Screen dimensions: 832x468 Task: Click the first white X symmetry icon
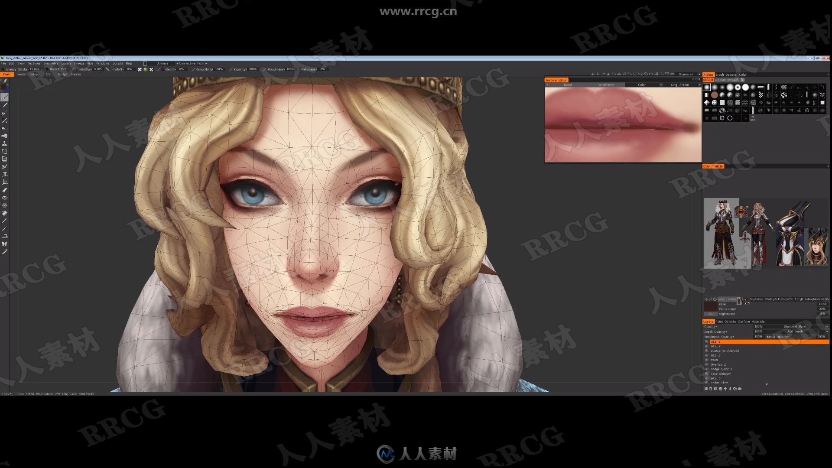(x=140, y=69)
